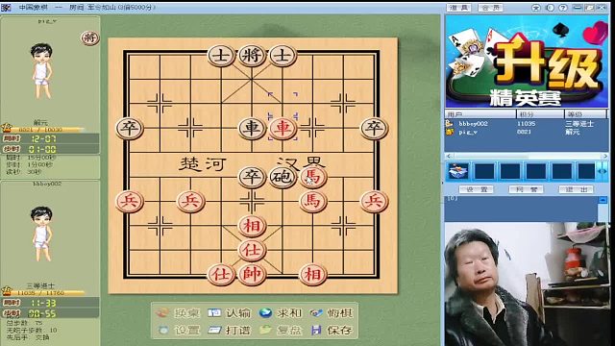Sort the user list by the 等级 column header
Image resolution: width=615 pixels, height=346 pixels.
coord(585,114)
